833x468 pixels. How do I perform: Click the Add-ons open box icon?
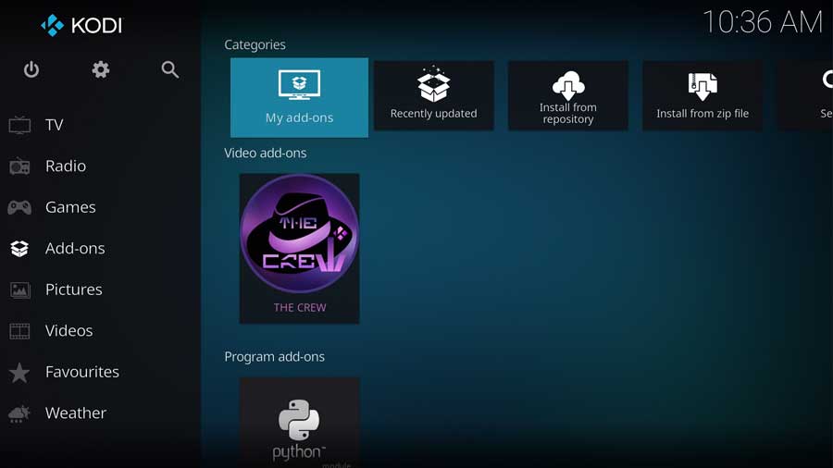19,248
